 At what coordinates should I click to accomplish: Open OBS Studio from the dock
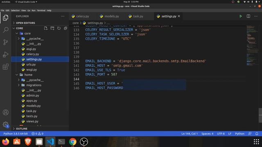coord(84,142)
